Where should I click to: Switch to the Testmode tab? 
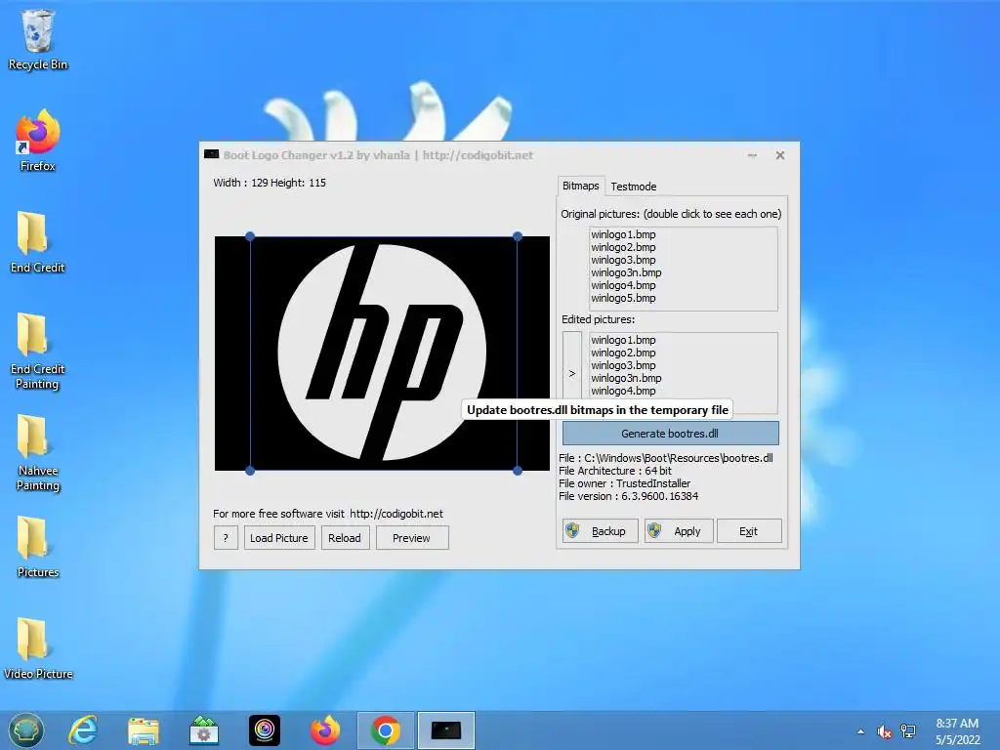tap(633, 187)
